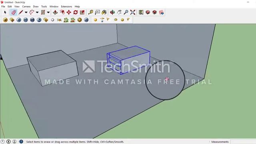Screen dimensions: 256x144
Task: Pick the Rectangle shape tool
Action: click(43, 12)
